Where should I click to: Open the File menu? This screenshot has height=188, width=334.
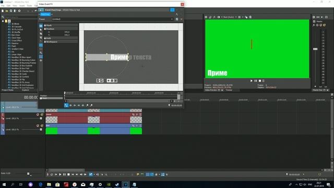point(3,6)
